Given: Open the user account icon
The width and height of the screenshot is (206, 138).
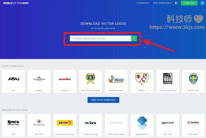Looking at the screenshot, I should (x=202, y=3).
